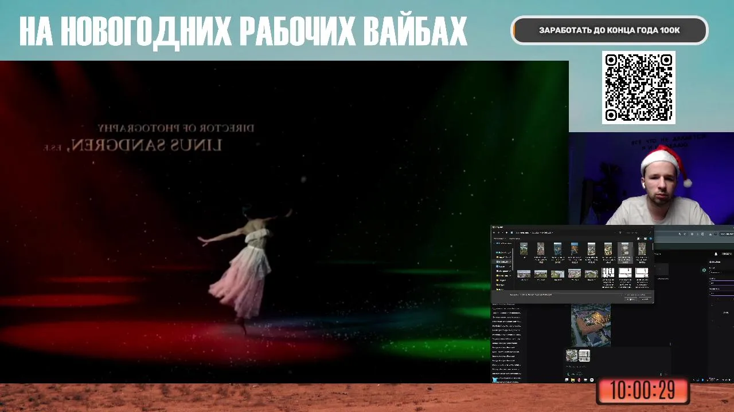This screenshot has height=412, width=734.
Task: Click the blue help icon in the file dialog toolbar
Action: (650, 239)
